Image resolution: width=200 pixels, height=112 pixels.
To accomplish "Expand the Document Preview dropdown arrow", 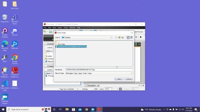I will 144,32.
